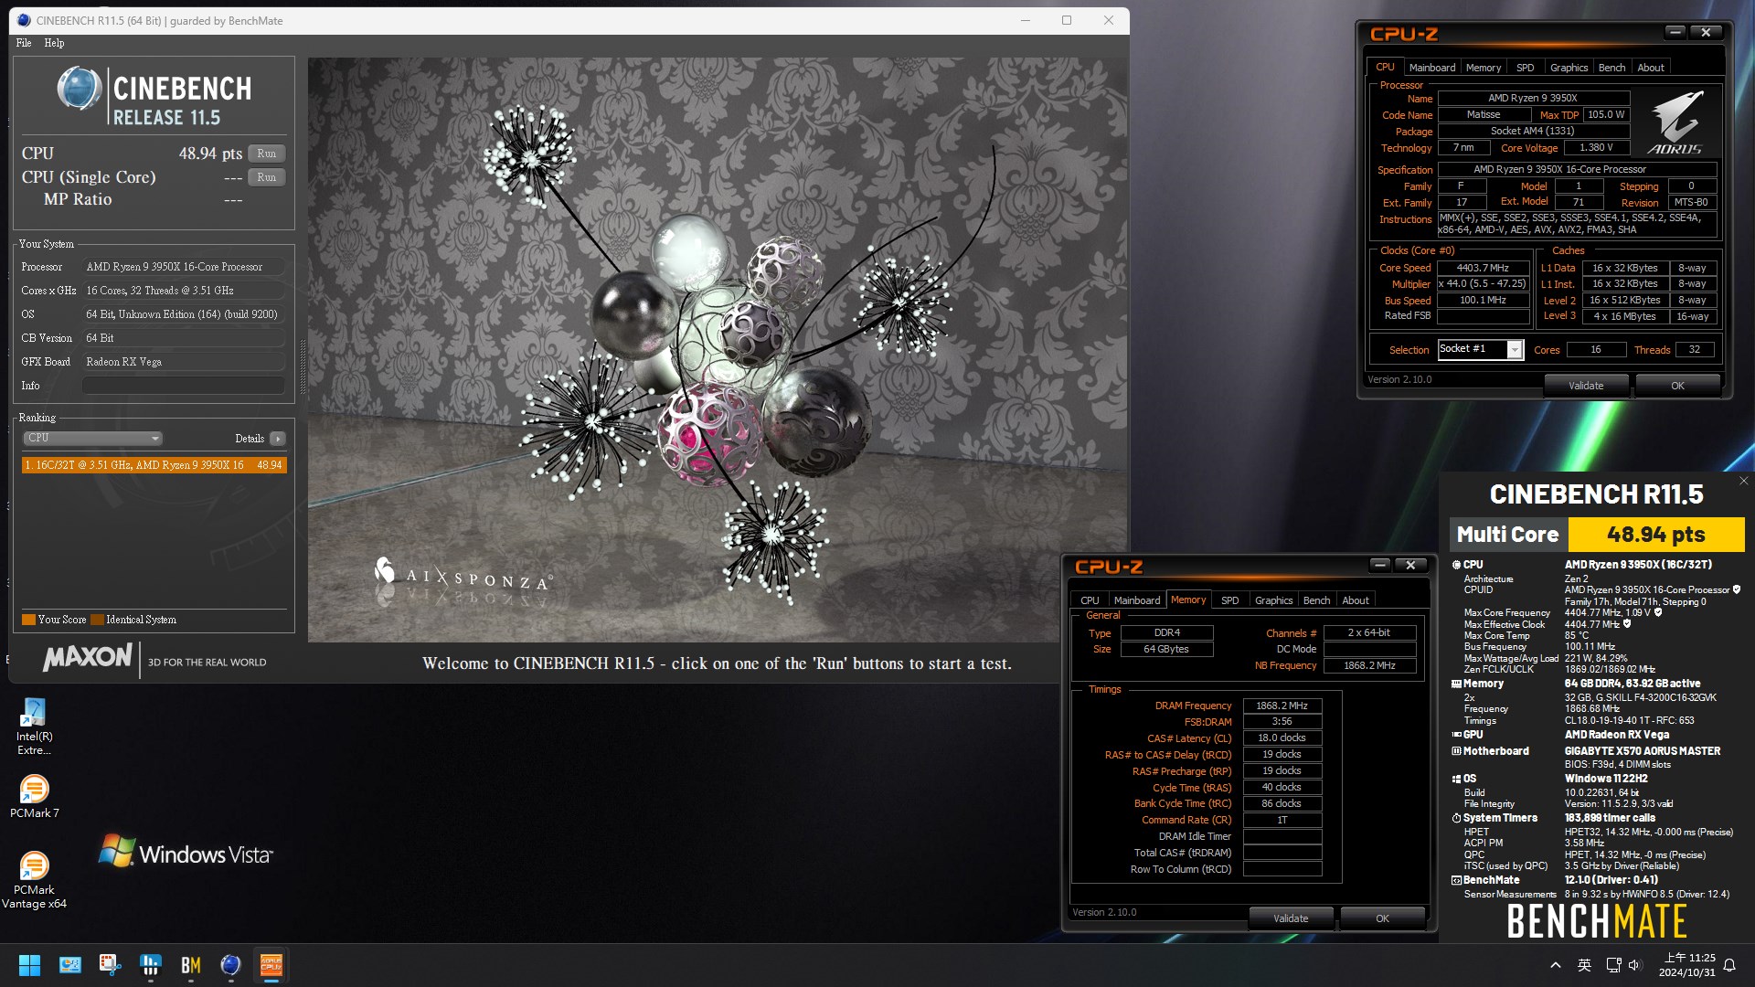Open the notifications bell icon

(x=1729, y=965)
